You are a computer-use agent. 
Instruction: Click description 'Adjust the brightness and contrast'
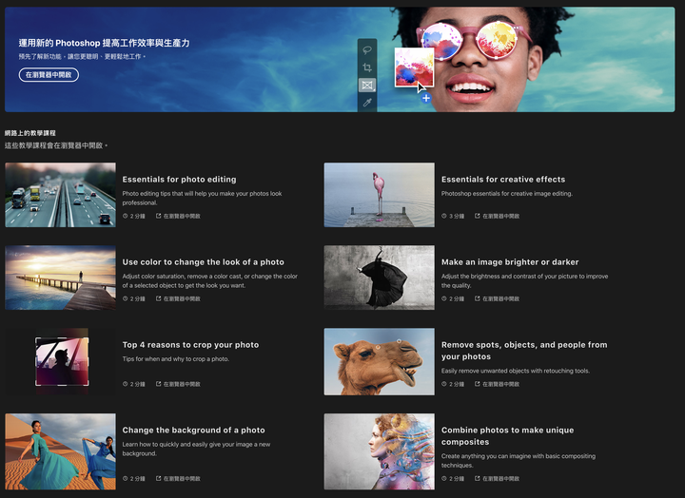click(x=524, y=280)
